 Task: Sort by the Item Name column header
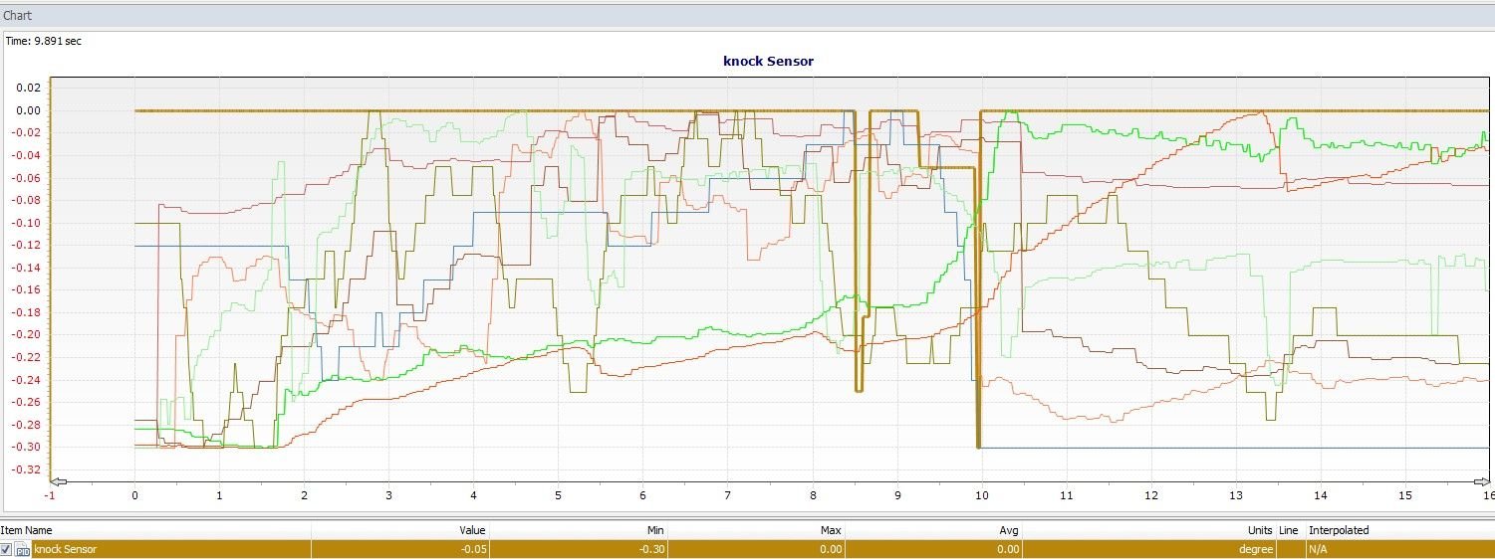pos(27,530)
